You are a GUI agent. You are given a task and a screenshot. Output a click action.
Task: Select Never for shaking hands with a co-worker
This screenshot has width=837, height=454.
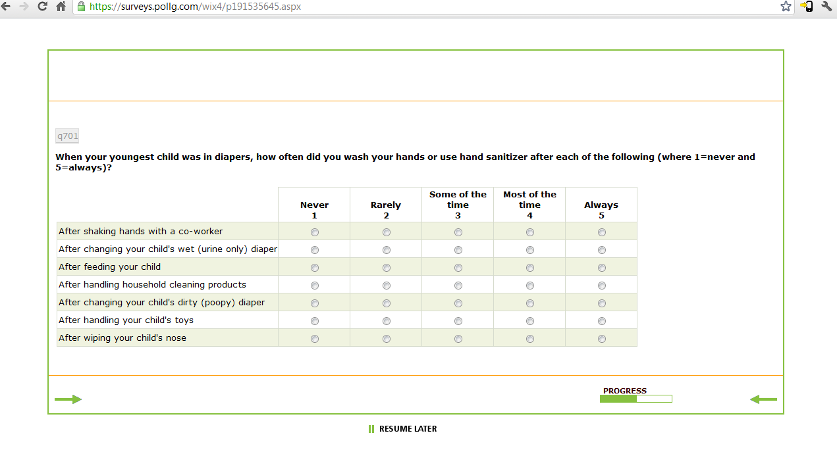pos(314,232)
